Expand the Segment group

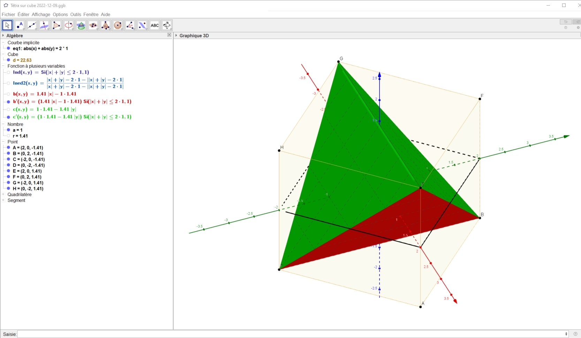(3, 201)
